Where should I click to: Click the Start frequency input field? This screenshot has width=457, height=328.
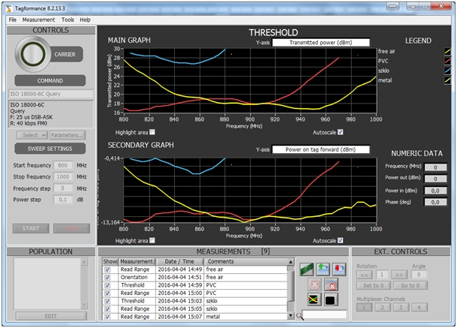click(x=63, y=164)
